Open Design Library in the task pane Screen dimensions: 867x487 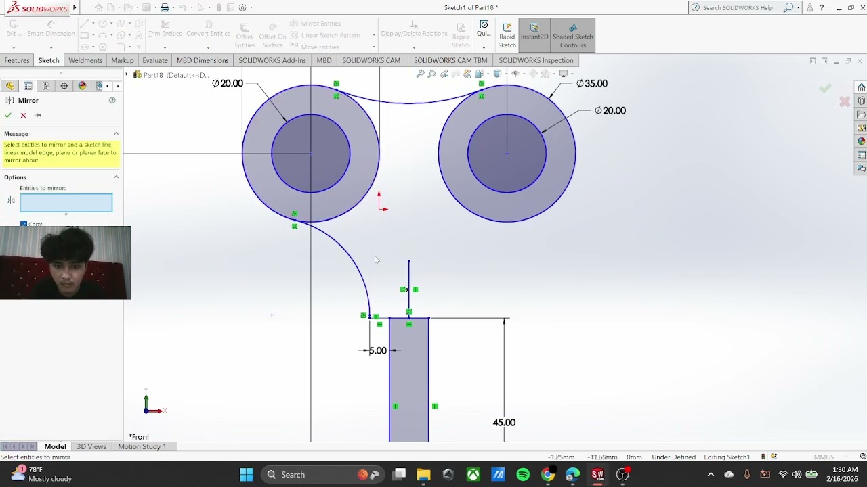click(861, 101)
